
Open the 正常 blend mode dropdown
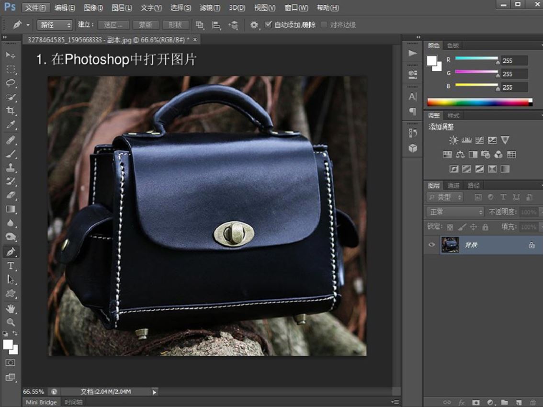tap(455, 212)
